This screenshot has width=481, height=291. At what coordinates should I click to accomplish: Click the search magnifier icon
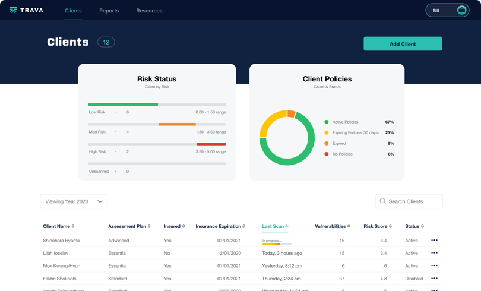coord(382,201)
